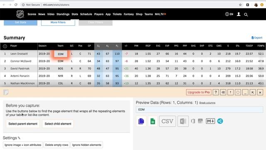Open Stats in the NHL menu
266x150 pixels.
[x=75, y=14]
